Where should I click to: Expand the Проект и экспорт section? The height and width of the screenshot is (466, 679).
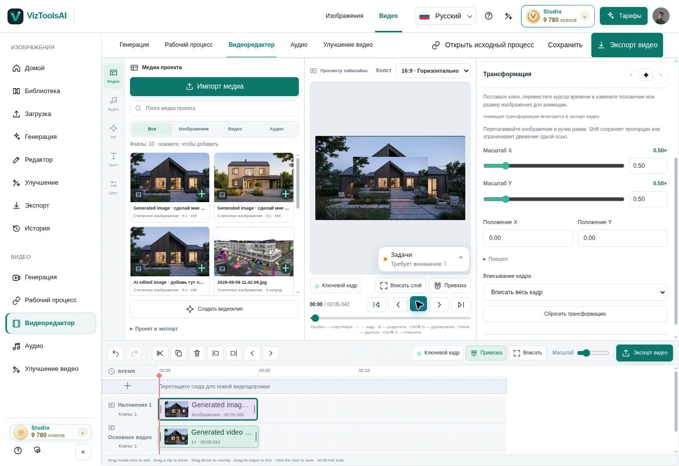[154, 329]
